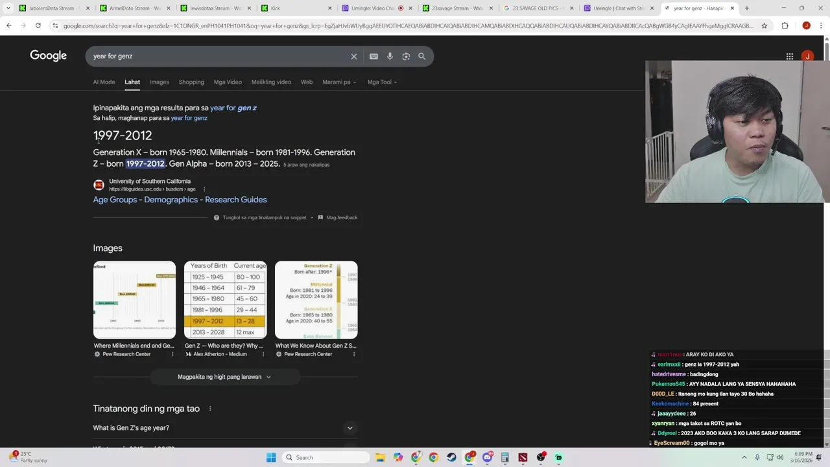Search instead for 'year for genz'
The height and width of the screenshot is (467, 830).
click(x=189, y=118)
